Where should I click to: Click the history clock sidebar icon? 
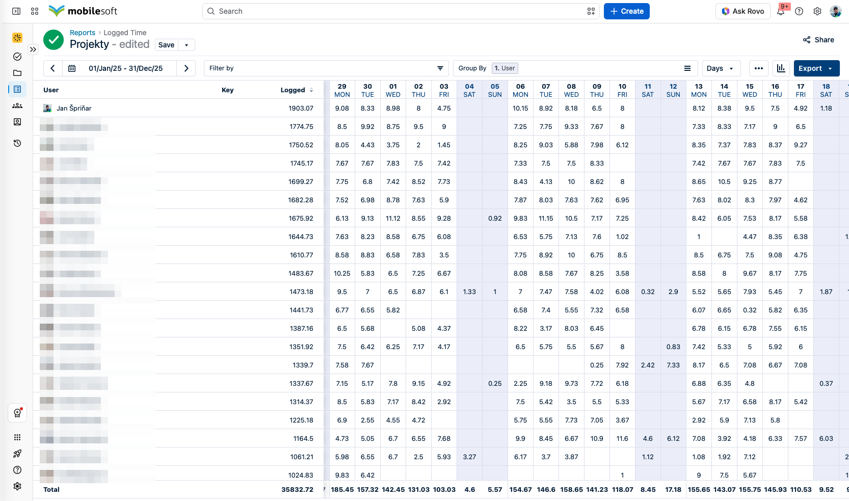(17, 143)
